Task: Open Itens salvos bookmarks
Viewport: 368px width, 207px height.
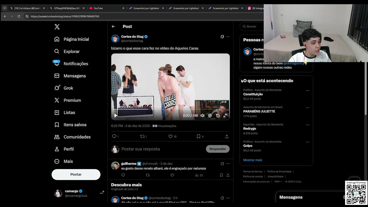Action: [x=70, y=125]
